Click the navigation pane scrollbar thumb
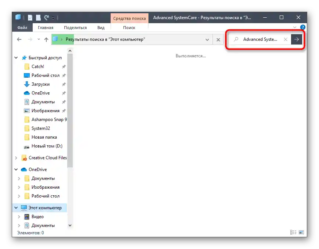Screen dimensions: 319x249 (x=70, y=111)
